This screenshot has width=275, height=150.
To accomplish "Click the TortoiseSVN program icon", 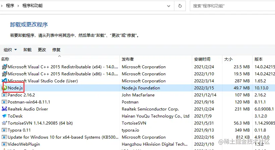I will 4,123.
